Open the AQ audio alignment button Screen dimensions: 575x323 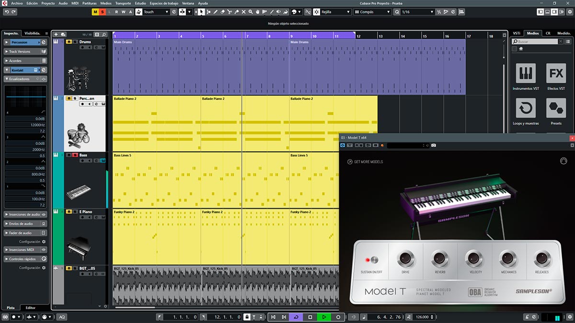coord(62,317)
